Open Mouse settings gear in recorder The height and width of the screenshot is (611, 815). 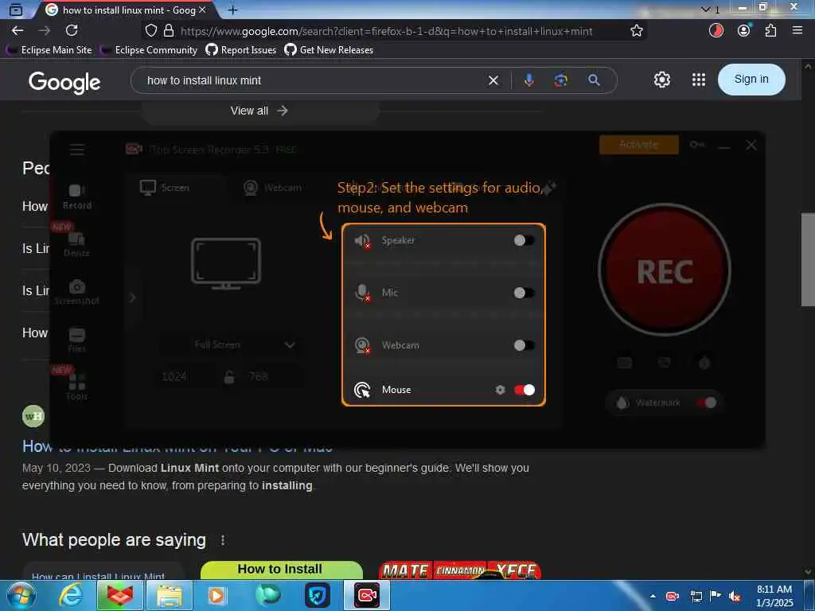tap(500, 390)
